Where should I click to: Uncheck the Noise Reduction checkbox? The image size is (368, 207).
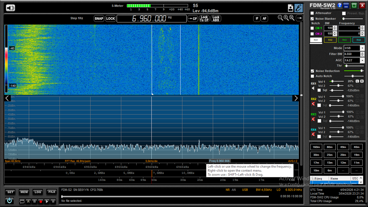tap(312, 71)
